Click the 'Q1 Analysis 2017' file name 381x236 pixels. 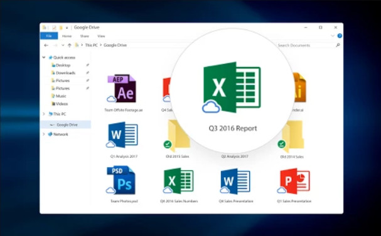click(124, 156)
